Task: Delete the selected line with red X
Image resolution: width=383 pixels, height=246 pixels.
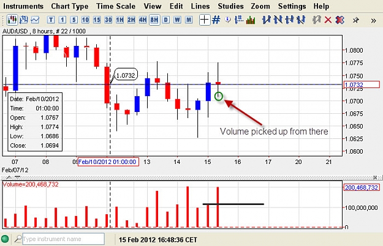Action: (328, 20)
